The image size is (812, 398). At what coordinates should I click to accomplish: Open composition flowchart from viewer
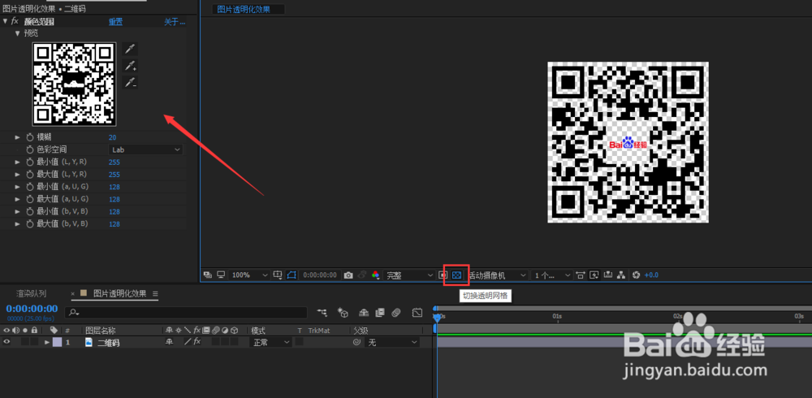622,275
